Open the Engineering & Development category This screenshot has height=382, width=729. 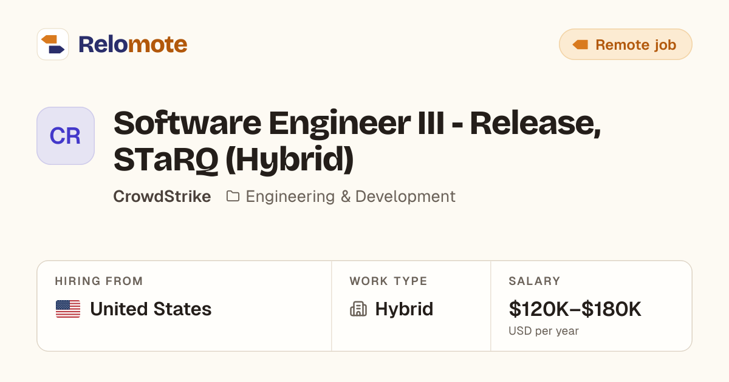click(351, 196)
